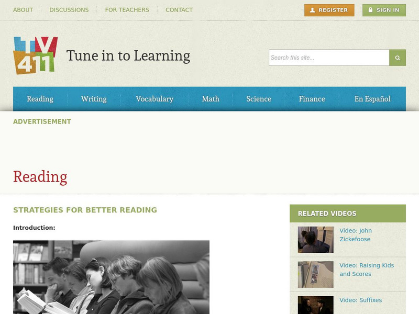Select the Finance navigation item
Viewport: 419px width, 314px height.
[312, 99]
